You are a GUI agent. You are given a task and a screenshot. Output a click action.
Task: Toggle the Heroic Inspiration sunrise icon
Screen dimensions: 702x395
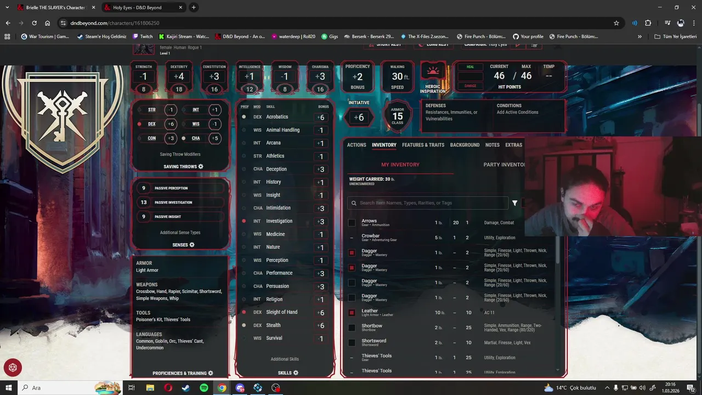(x=433, y=71)
